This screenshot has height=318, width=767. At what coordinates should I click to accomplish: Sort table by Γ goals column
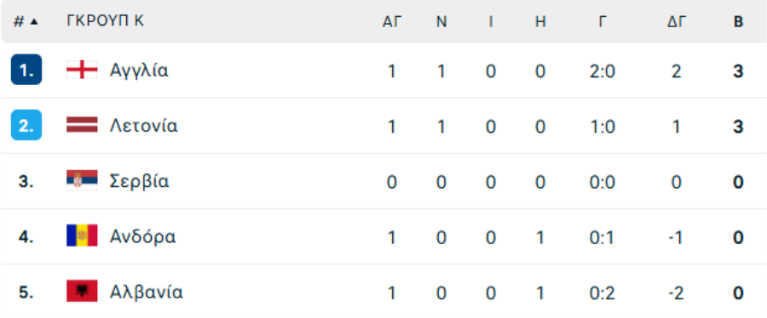[x=603, y=22]
